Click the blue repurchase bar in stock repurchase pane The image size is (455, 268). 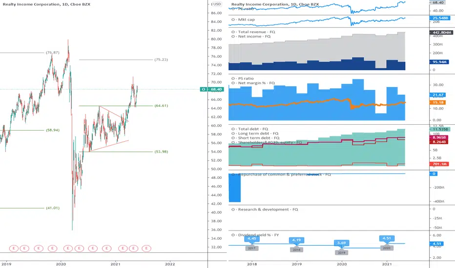(235, 188)
